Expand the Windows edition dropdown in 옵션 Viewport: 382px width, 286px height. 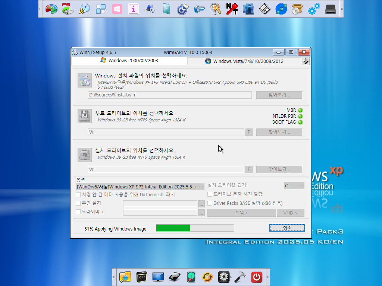coord(140,187)
